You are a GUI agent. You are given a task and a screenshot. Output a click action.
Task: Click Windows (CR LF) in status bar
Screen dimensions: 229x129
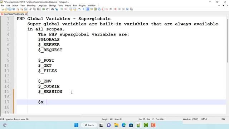190,119
